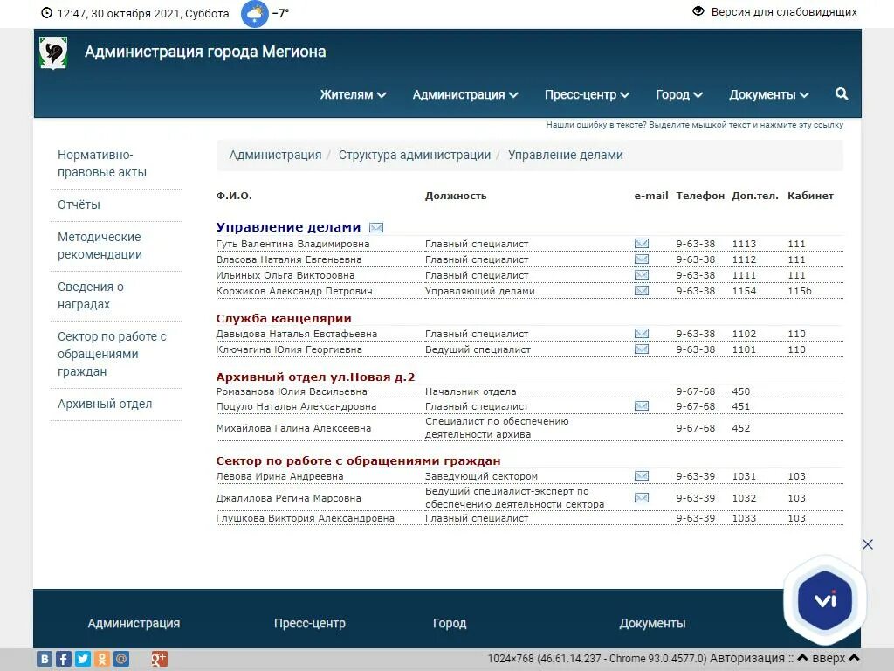Screen dimensions: 894x671
Task: Open Сектор по работе с обращениями граждан sidebar item
Action: click(112, 355)
